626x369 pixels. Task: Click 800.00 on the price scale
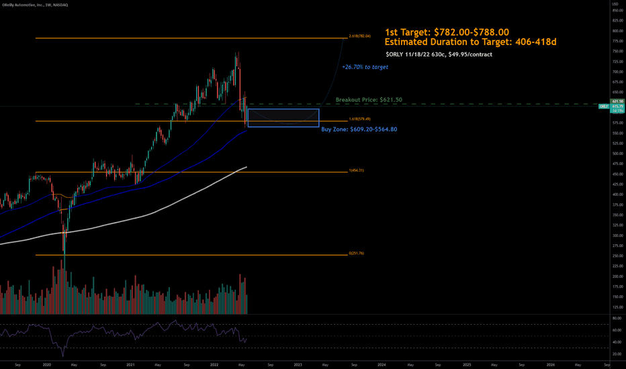[x=618, y=31]
